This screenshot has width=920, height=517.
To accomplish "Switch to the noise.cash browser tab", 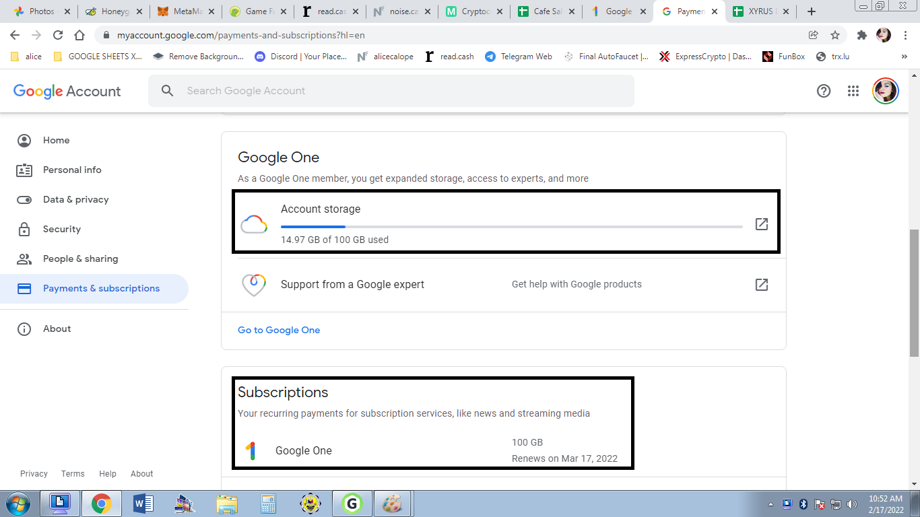I will point(402,11).
